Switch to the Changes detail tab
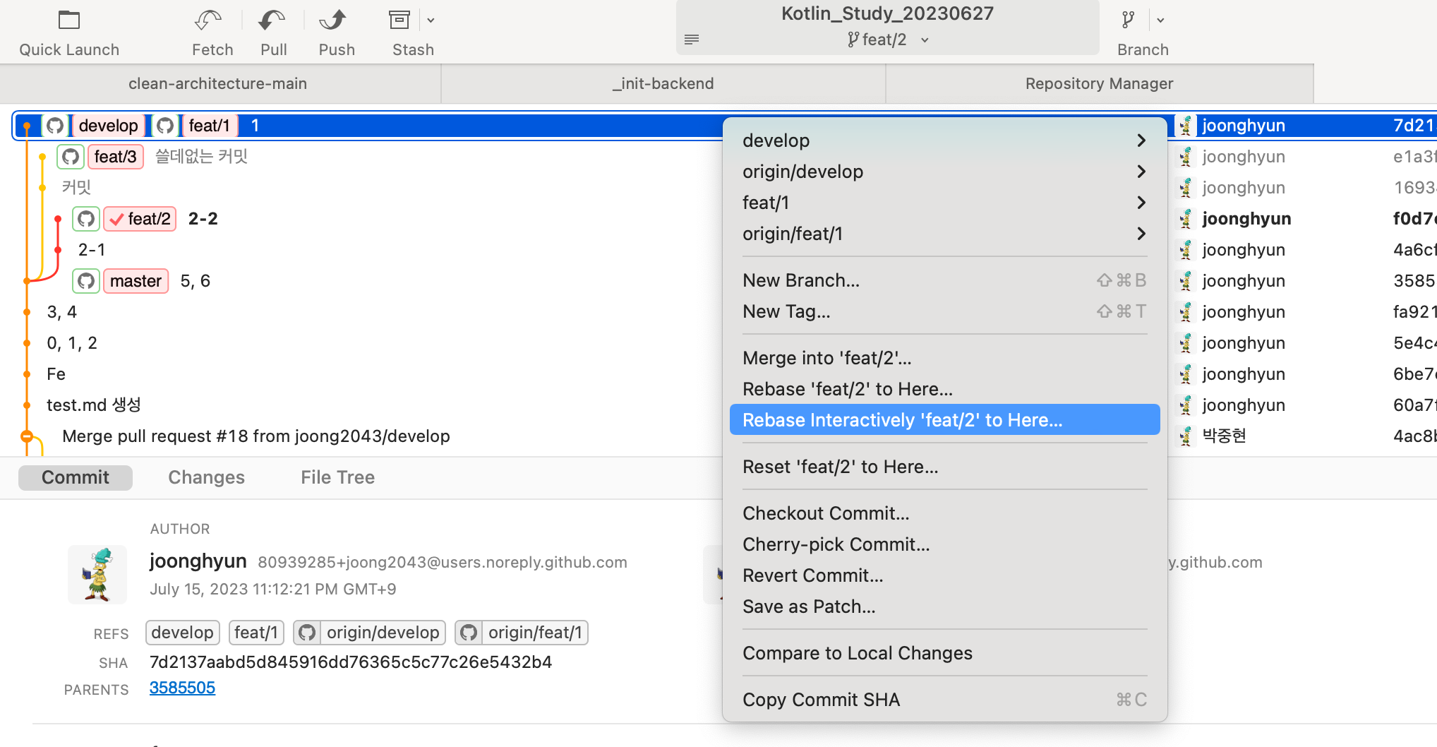The width and height of the screenshot is (1437, 747). pyautogui.click(x=206, y=477)
